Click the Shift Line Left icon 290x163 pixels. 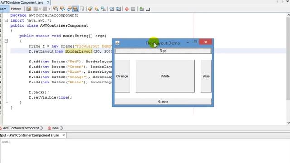tap(112, 9)
